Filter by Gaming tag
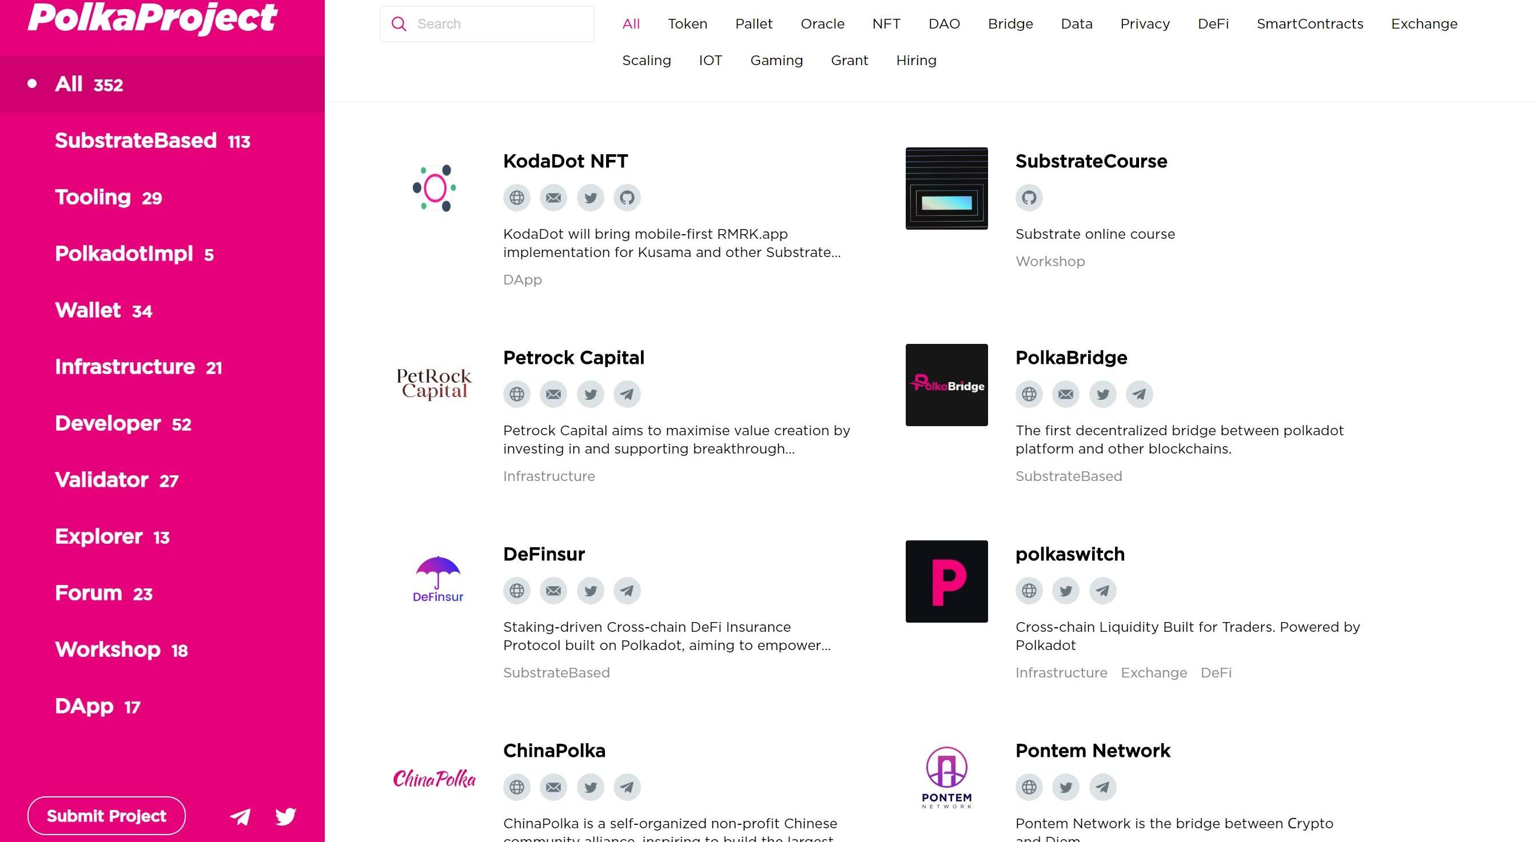Screen dimensions: 1537x842 pos(777,60)
